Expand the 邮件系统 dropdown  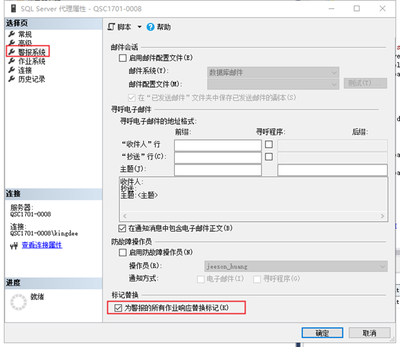point(273,72)
